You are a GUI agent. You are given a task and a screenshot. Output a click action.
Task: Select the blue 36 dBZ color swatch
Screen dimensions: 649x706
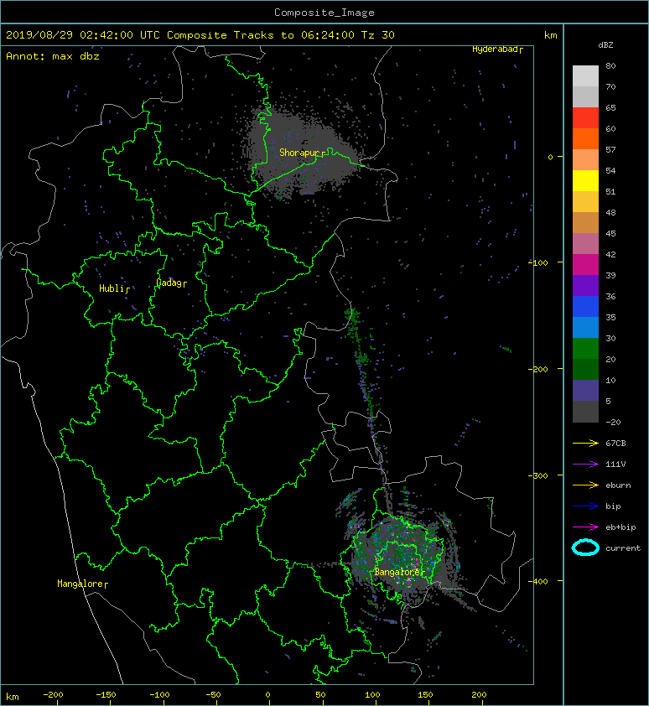[x=585, y=306]
